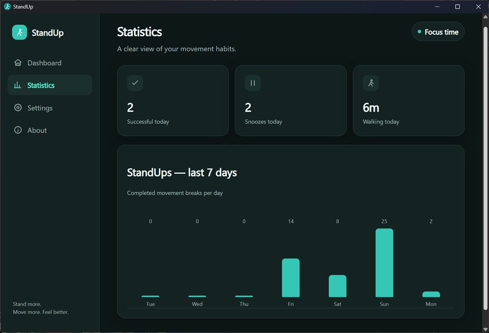Image resolution: width=489 pixels, height=333 pixels.
Task: Maximize the StandUp window
Action: 458,6
